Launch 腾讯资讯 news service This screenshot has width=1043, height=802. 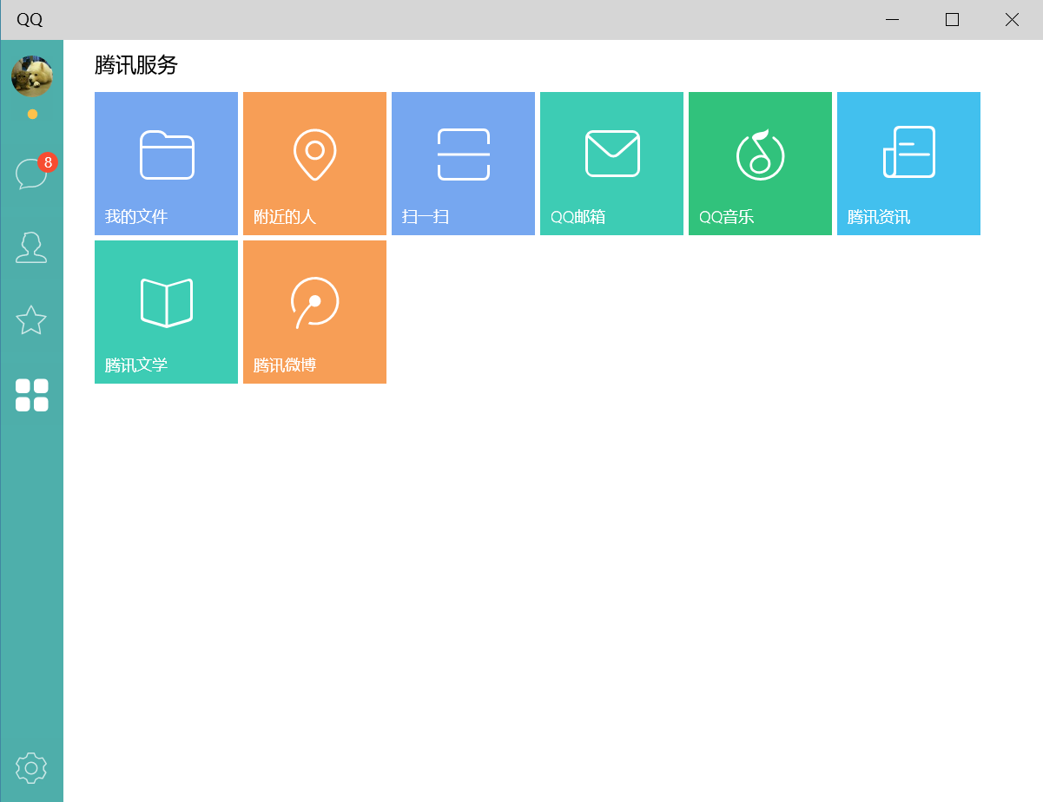908,163
